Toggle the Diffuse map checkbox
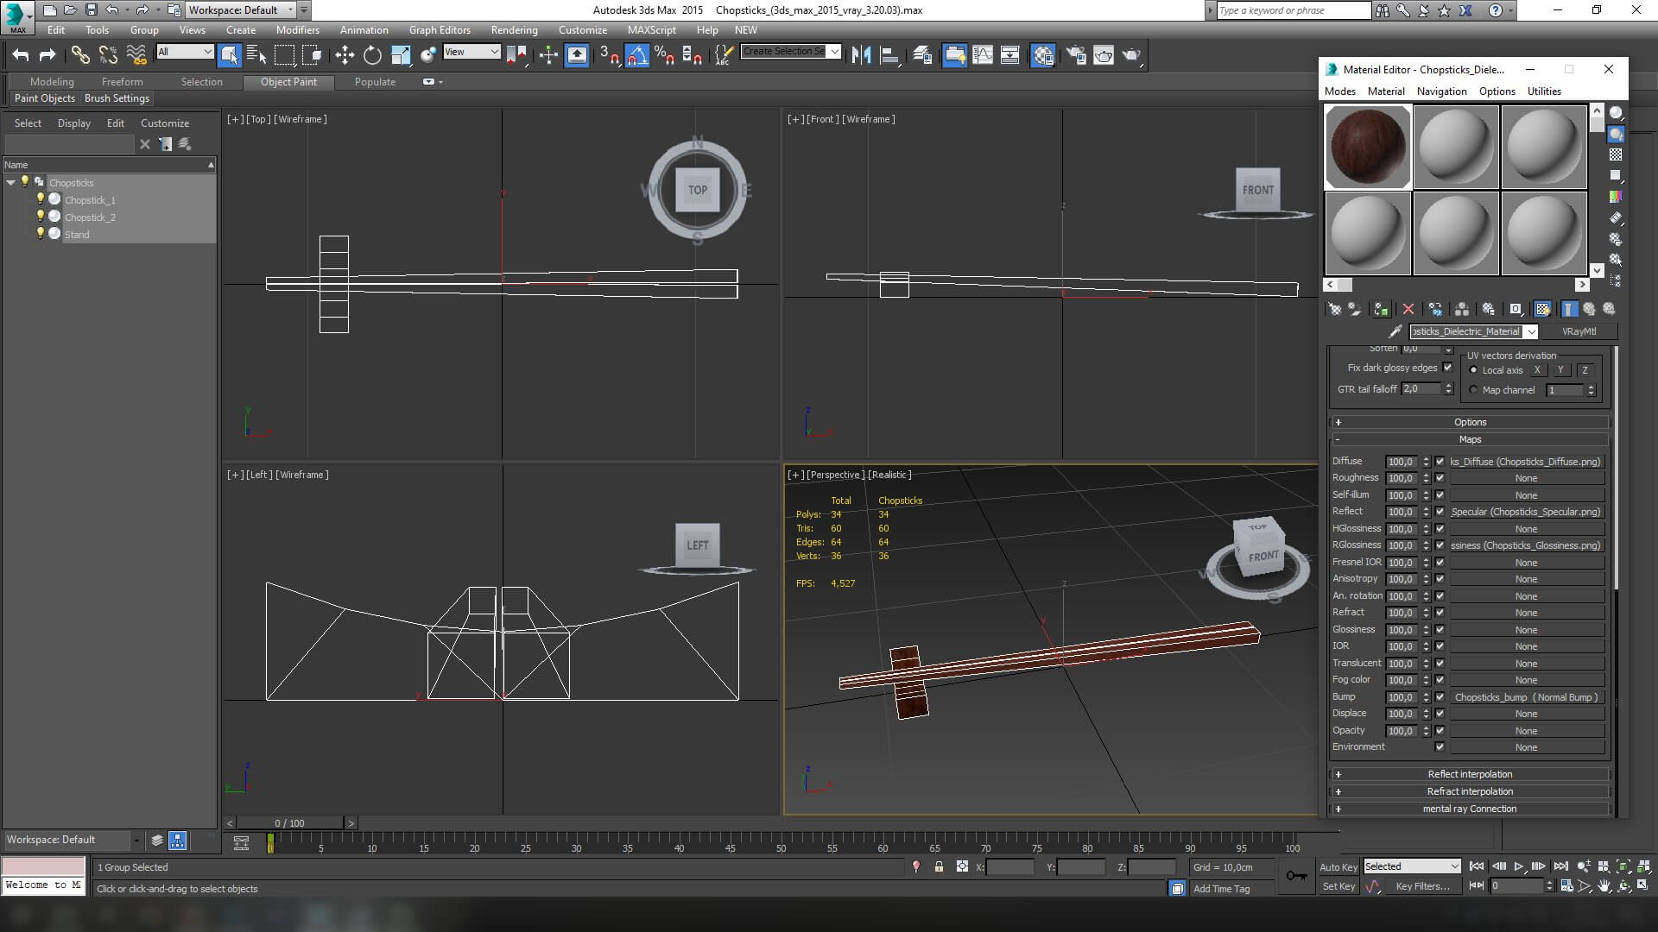The image size is (1658, 932). click(1440, 462)
